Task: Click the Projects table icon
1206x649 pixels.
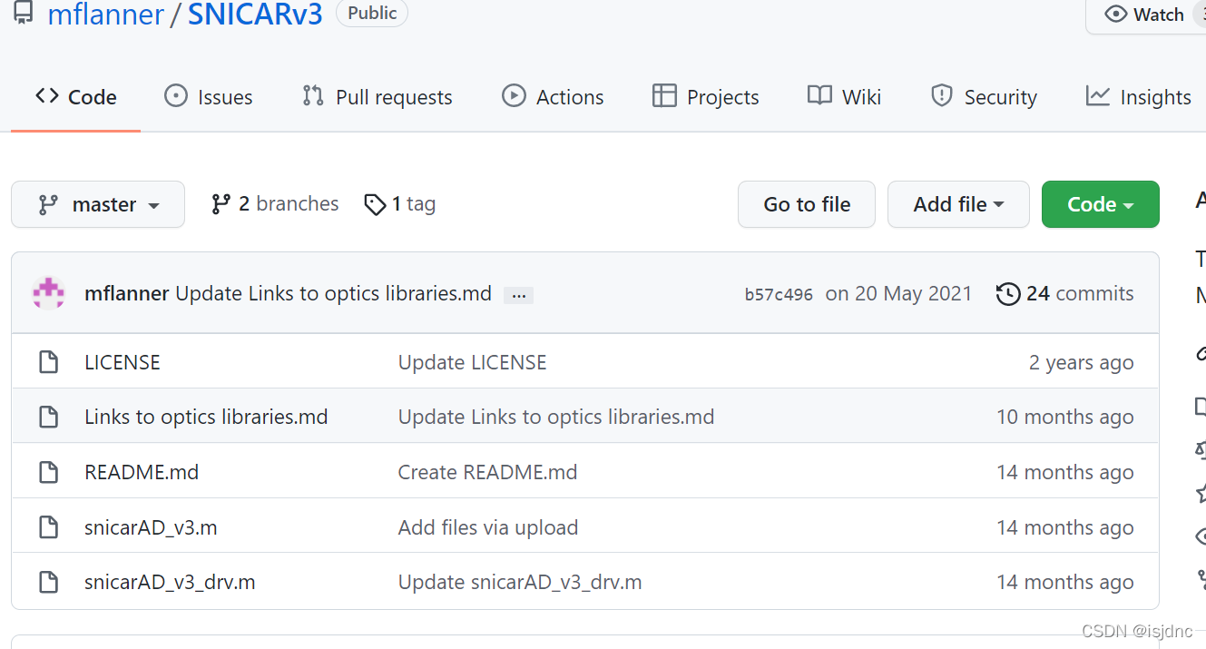Action: point(664,96)
